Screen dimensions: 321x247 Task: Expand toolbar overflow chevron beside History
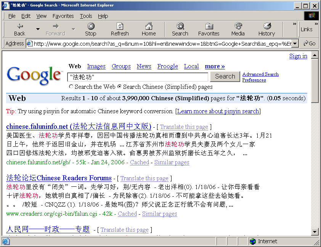(294, 24)
